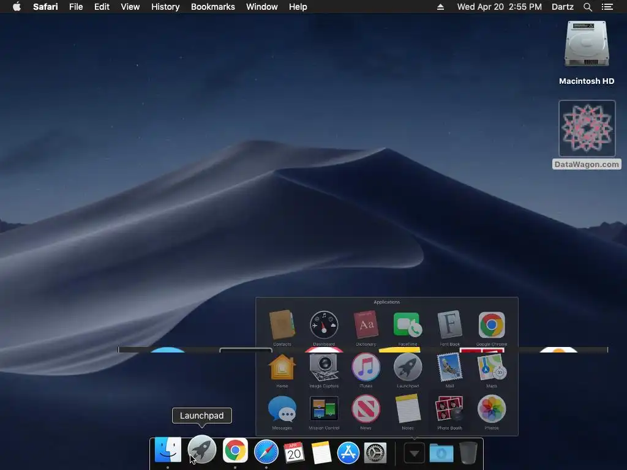Collapse the Applications stack in the Dock

click(x=415, y=453)
